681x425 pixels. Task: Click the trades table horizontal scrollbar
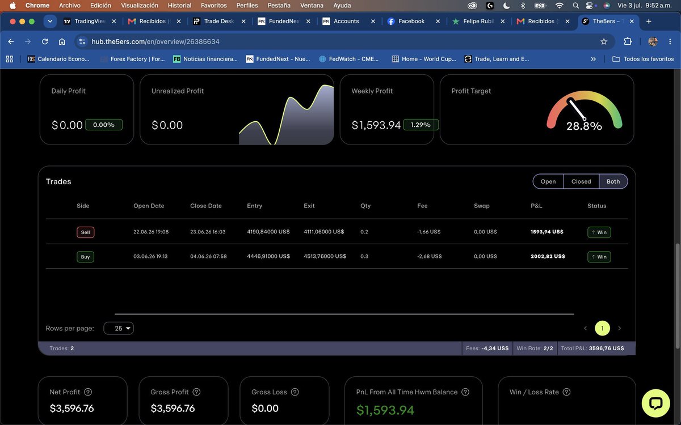(x=344, y=314)
